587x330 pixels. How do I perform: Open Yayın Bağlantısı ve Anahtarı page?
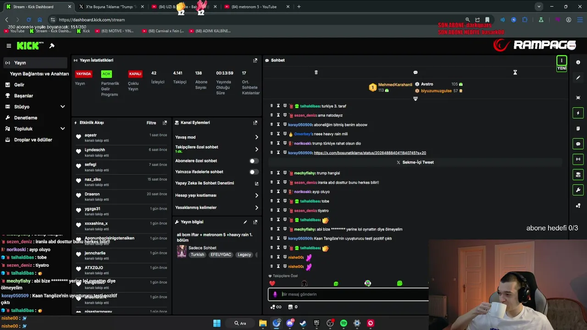(x=39, y=74)
